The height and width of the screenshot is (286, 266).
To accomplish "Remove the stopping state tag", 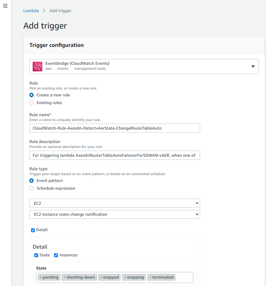I will (125, 277).
